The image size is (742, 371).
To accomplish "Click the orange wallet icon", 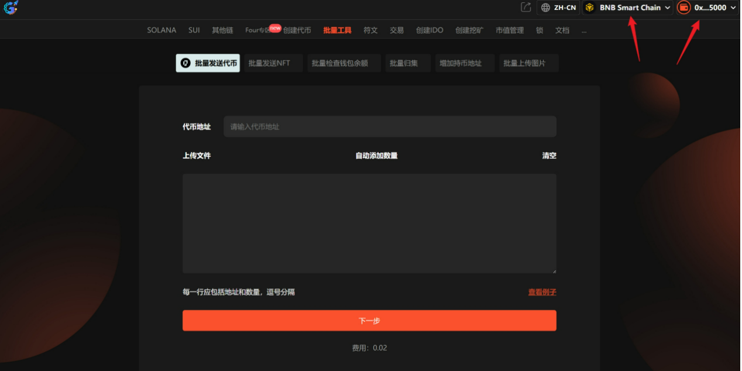I will (x=683, y=8).
